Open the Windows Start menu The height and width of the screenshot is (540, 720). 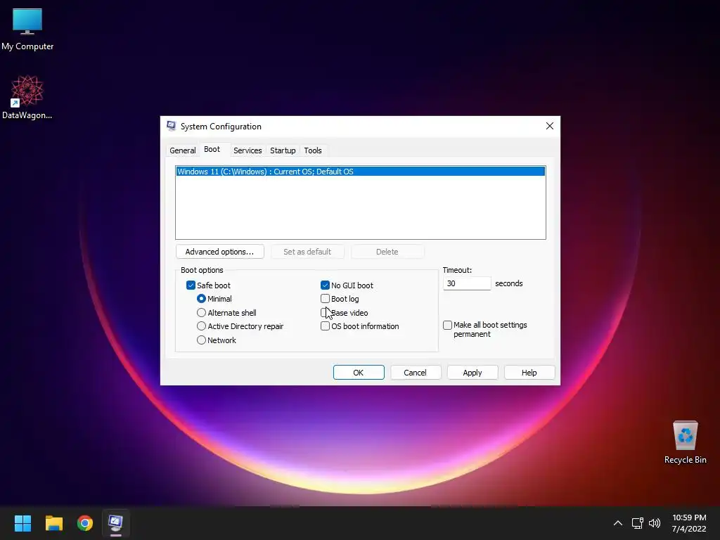pos(22,522)
